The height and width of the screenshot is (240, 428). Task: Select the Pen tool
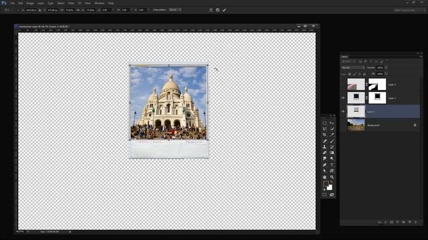pos(324,165)
